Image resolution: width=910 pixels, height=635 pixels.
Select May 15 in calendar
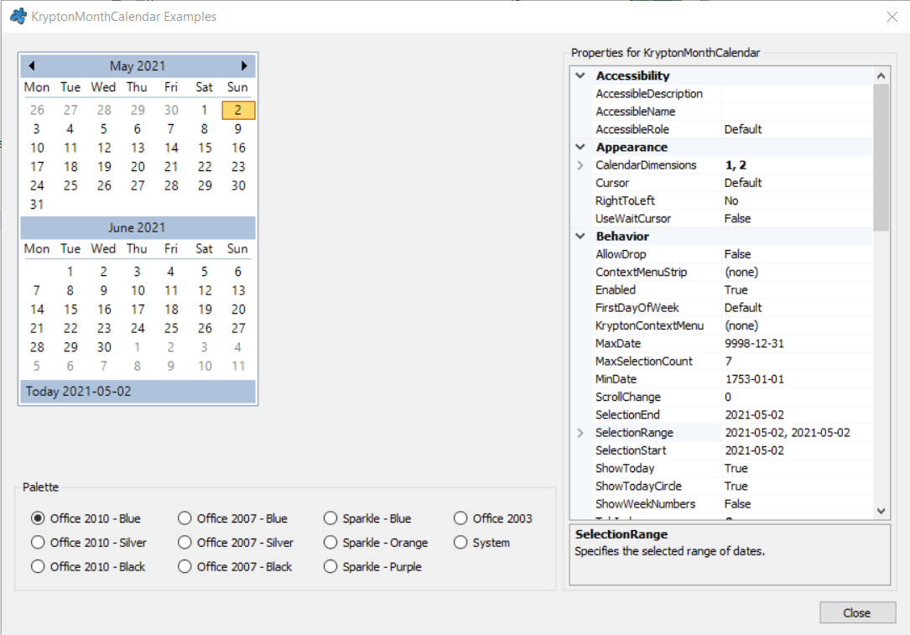pyautogui.click(x=205, y=148)
